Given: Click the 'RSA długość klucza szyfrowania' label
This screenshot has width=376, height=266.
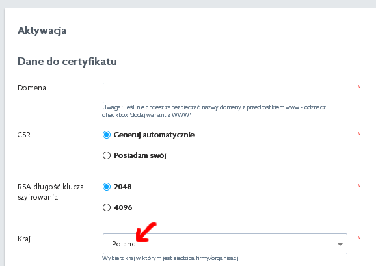Looking at the screenshot, I should coord(51,192).
